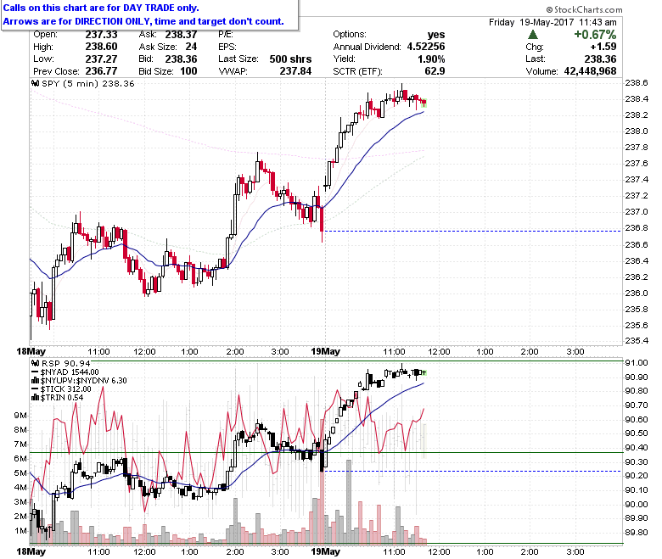This screenshot has height=559, width=662.
Task: Click the Prev Close value 236.77
Action: click(x=101, y=71)
